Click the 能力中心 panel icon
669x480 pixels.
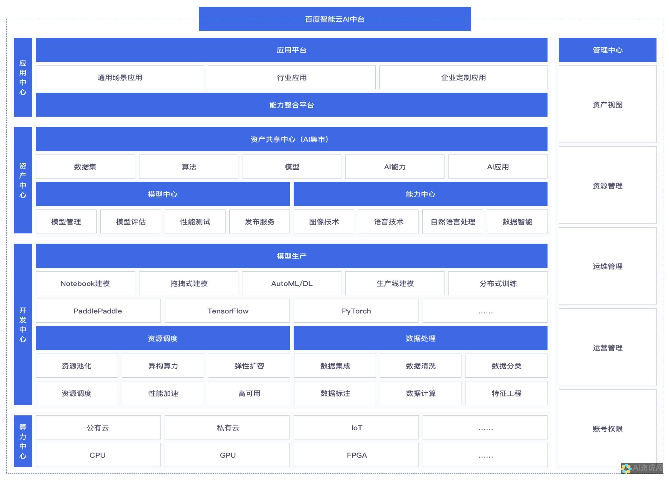pos(420,194)
